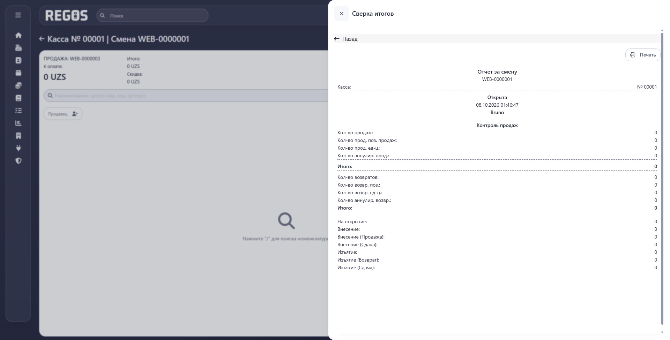Click the product name/barcode search field

coord(186,96)
